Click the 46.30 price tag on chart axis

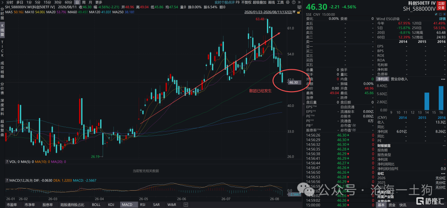click(x=293, y=83)
